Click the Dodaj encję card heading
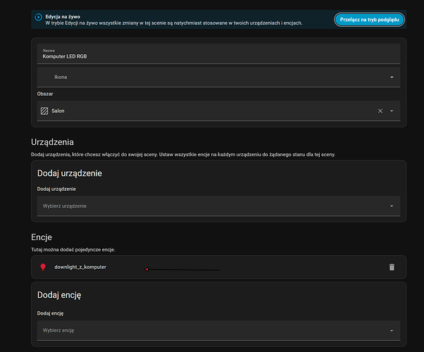424x352 pixels. (61, 296)
